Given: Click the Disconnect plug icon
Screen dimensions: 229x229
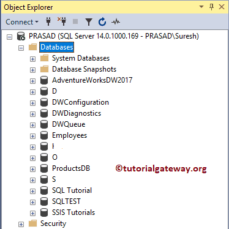Looking at the screenshot, I should (x=62, y=21).
